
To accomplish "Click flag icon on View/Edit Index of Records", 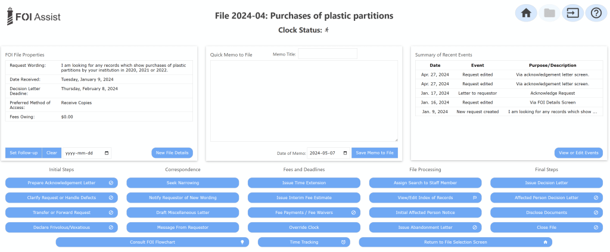I will (x=475, y=197).
